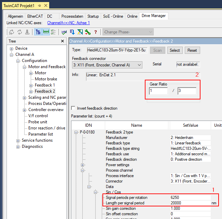Switch to the Online tab
Image resolution: width=222 pixels, height=219 pixels.
[132, 16]
